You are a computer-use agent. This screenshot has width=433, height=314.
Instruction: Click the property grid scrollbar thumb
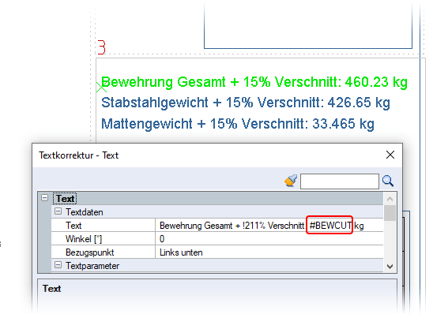click(x=390, y=213)
